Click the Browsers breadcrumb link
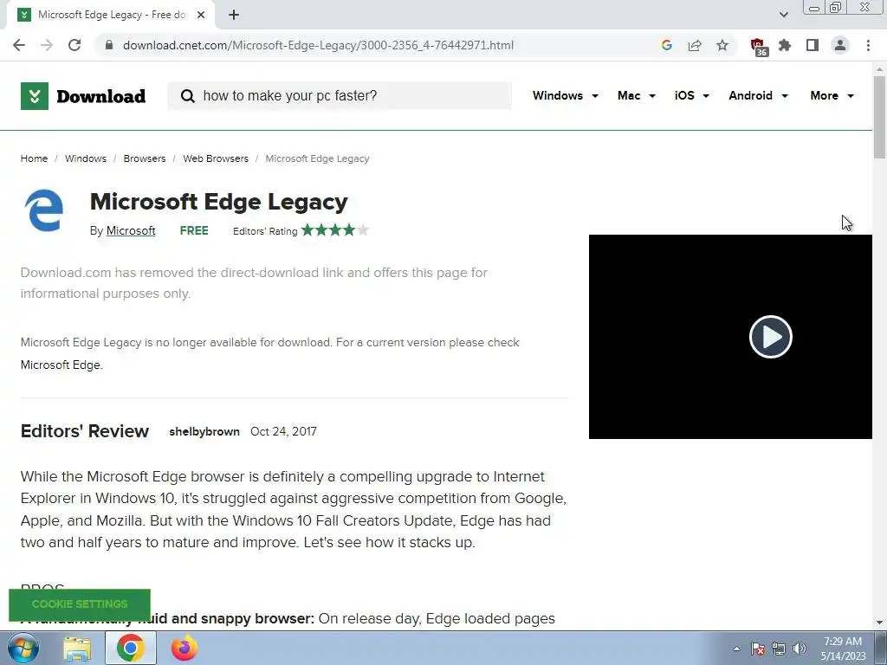The height and width of the screenshot is (665, 887). (145, 159)
